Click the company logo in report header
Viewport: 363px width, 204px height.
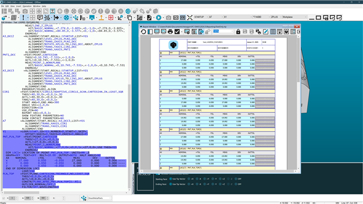tap(173, 45)
